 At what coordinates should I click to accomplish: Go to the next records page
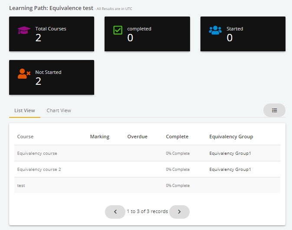[x=179, y=212]
